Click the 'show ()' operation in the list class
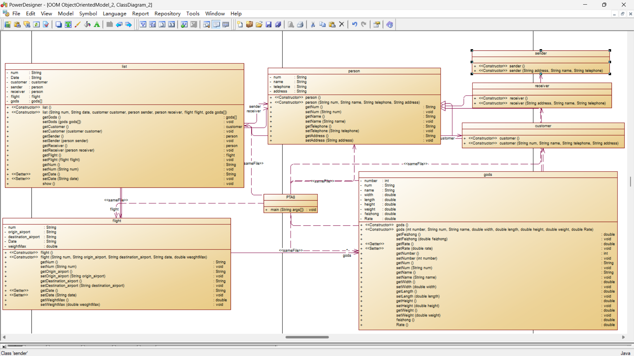634x356 pixels. click(x=49, y=184)
